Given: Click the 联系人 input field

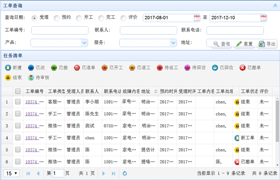Looking at the screenshot, I should 148,31.
